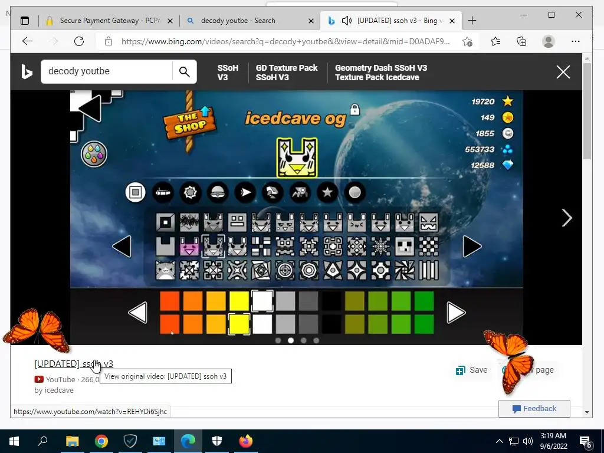Open Collections in Edge

coord(521,41)
